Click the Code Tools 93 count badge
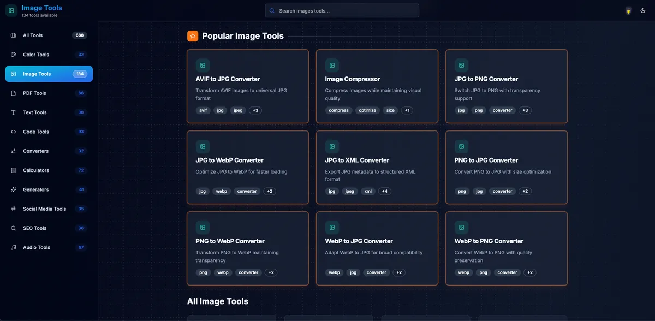This screenshot has width=655, height=321. pos(81,132)
